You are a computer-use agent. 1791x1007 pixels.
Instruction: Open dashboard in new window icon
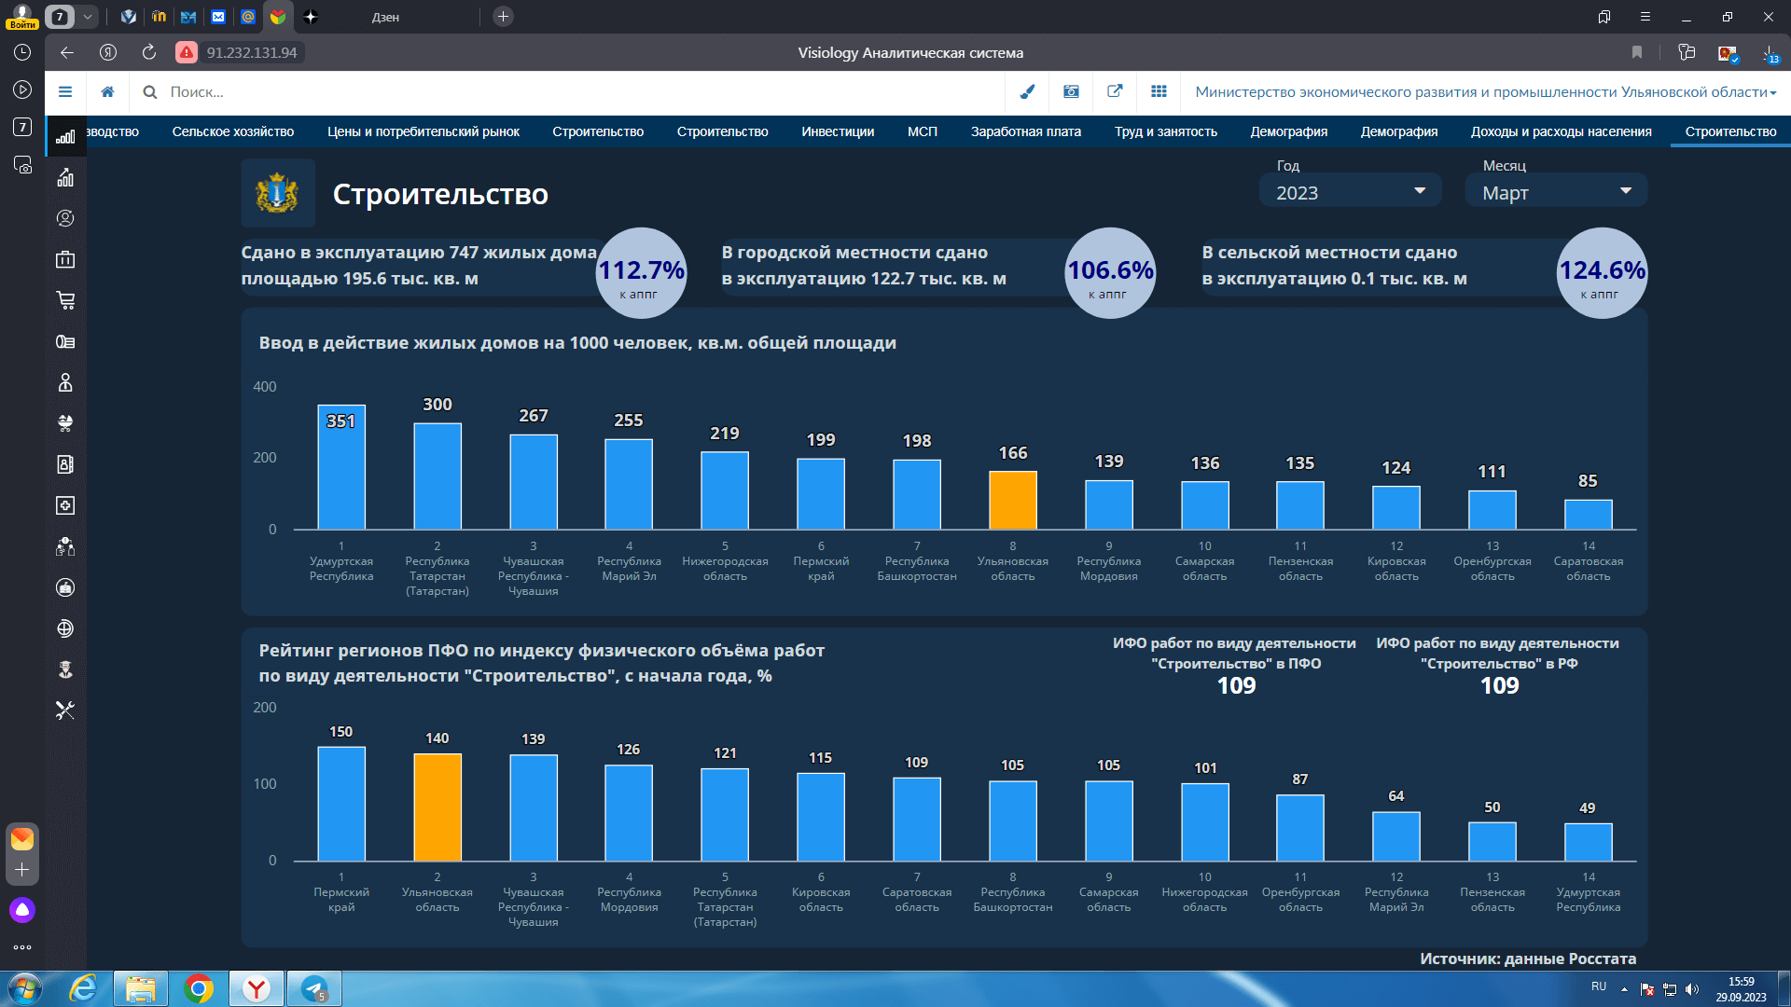(1115, 91)
